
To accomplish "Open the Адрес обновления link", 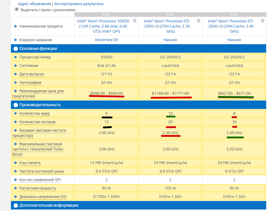I will (x=35, y=4).
